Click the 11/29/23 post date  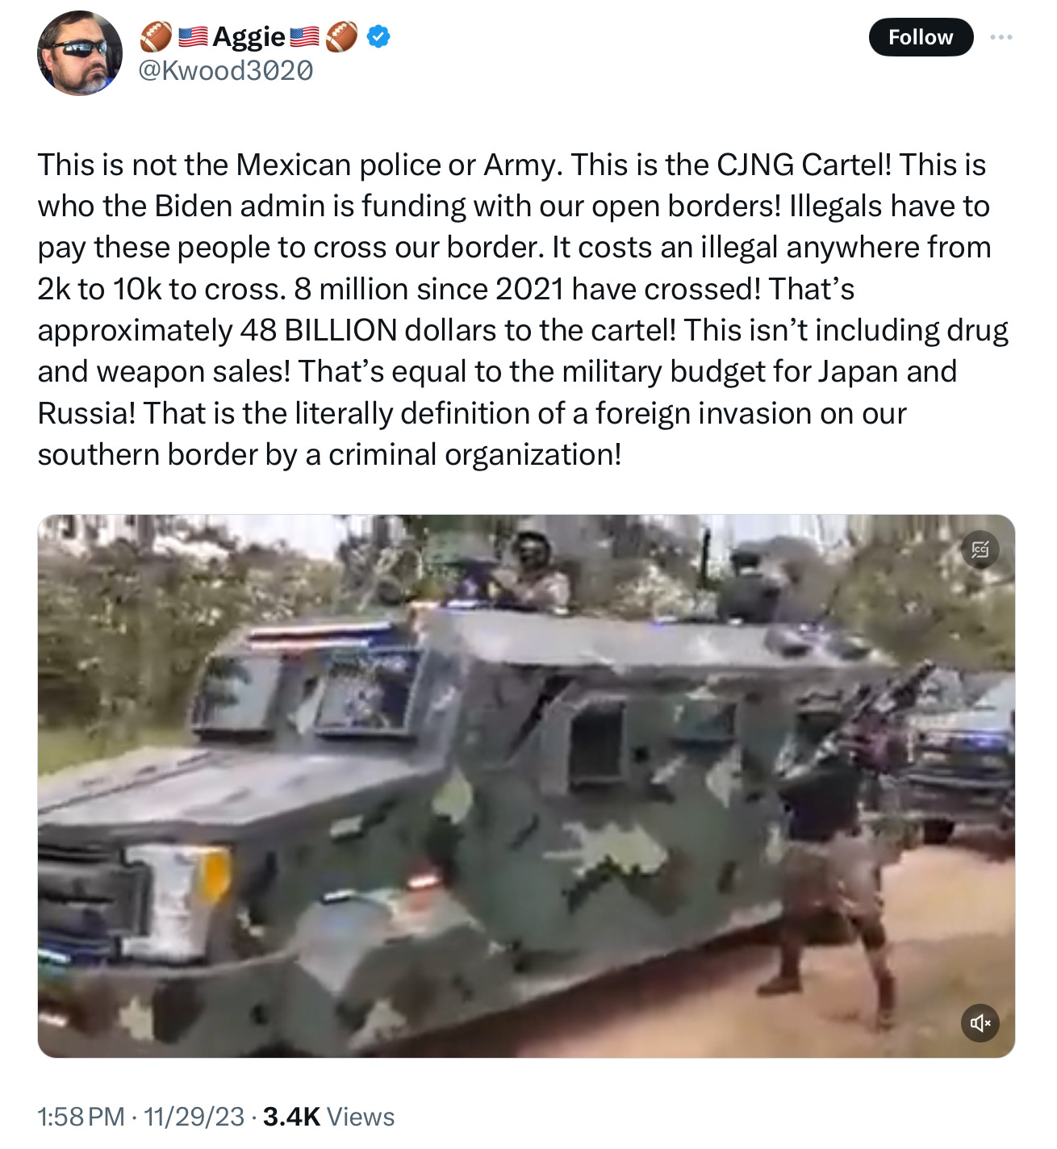point(194,1117)
